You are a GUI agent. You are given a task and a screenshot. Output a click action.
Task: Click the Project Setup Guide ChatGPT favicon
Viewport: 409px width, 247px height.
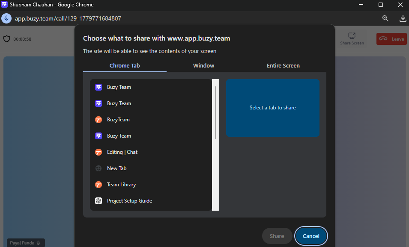tap(99, 201)
